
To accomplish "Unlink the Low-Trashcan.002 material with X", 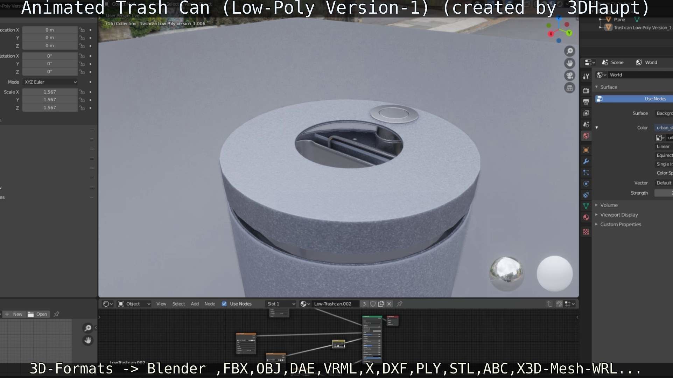I will 389,304.
